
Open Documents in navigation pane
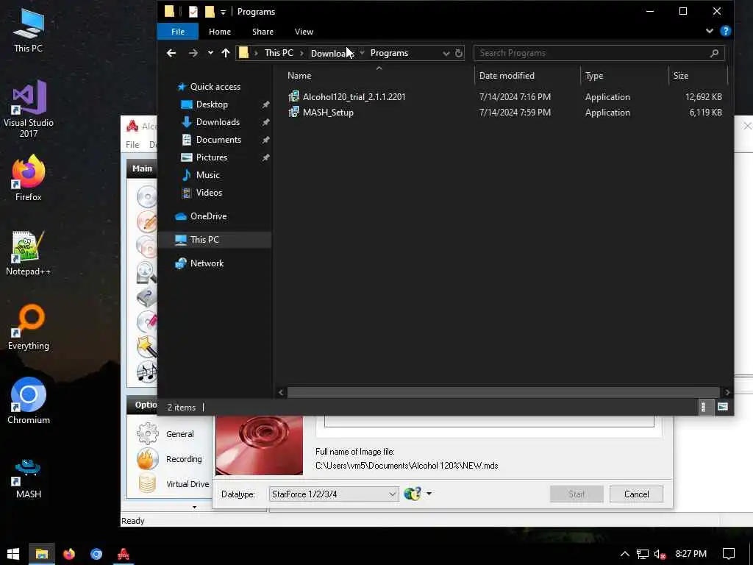click(218, 140)
